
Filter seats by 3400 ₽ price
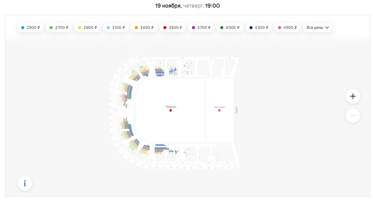[x=144, y=28]
